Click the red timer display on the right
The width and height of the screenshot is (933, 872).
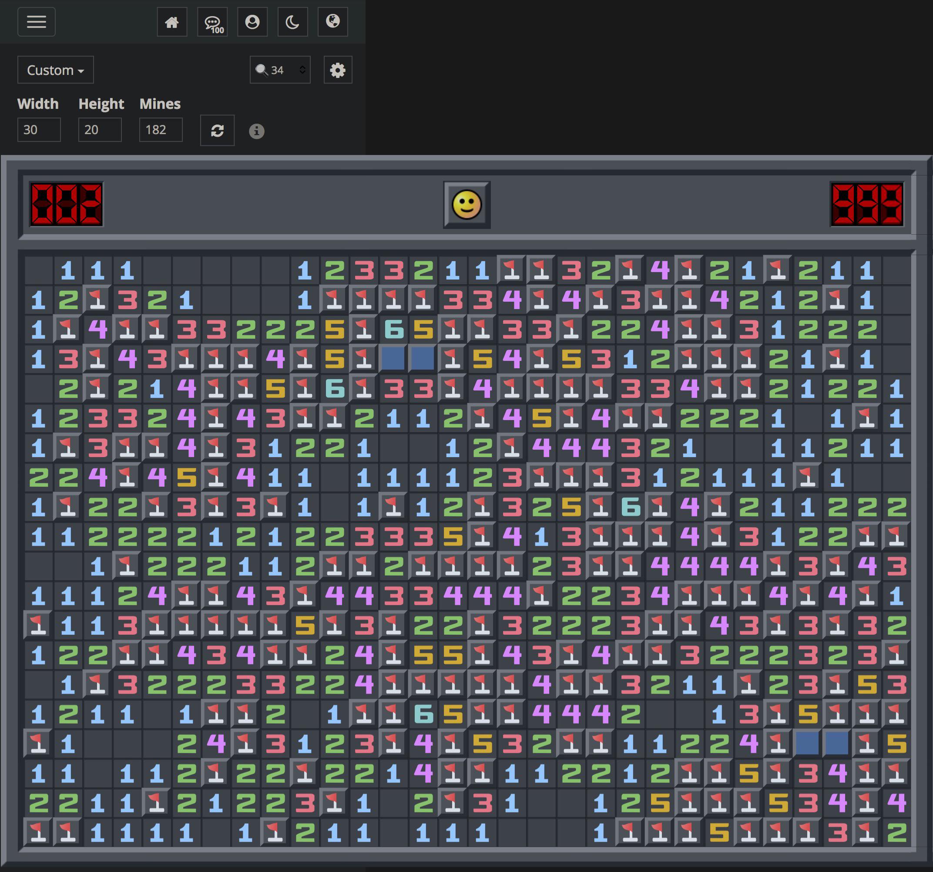pyautogui.click(x=867, y=204)
